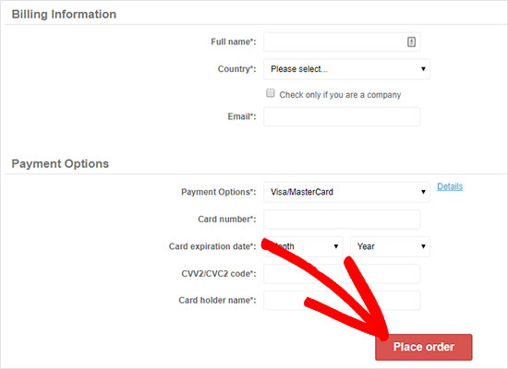Click the Country dropdown arrow

[423, 69]
